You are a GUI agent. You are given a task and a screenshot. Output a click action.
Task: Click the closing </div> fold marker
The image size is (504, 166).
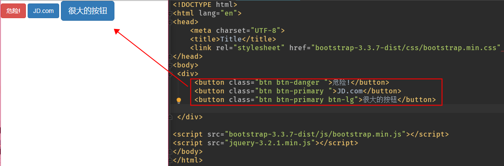pos(170,117)
